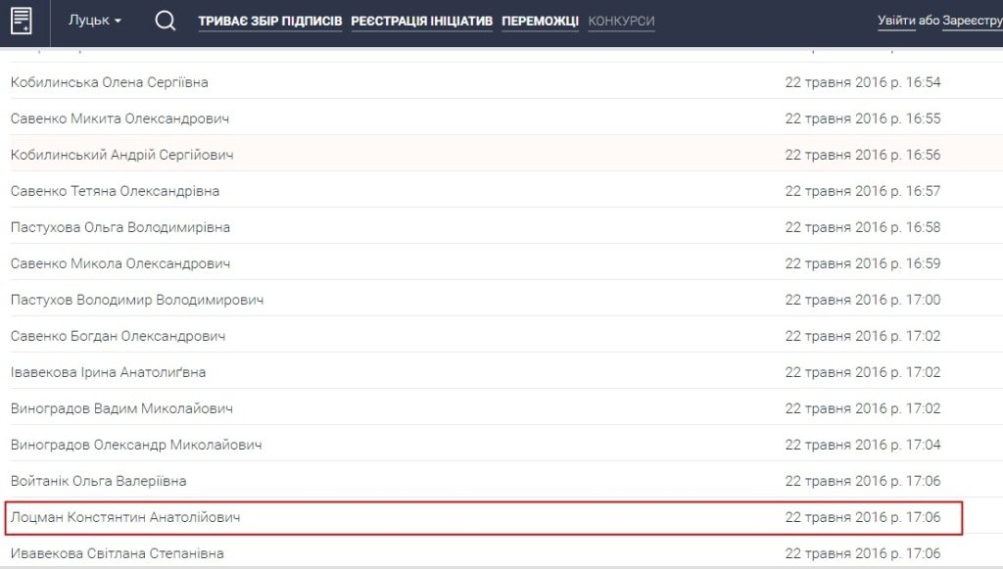Select highlighted row Кобилинський Андрій Сергійович

[x=121, y=155]
